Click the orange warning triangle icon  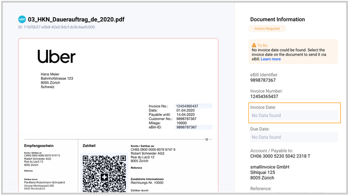click(254, 45)
